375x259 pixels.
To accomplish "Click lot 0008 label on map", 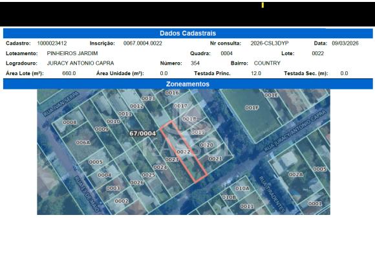I will pyautogui.click(x=70, y=122).
